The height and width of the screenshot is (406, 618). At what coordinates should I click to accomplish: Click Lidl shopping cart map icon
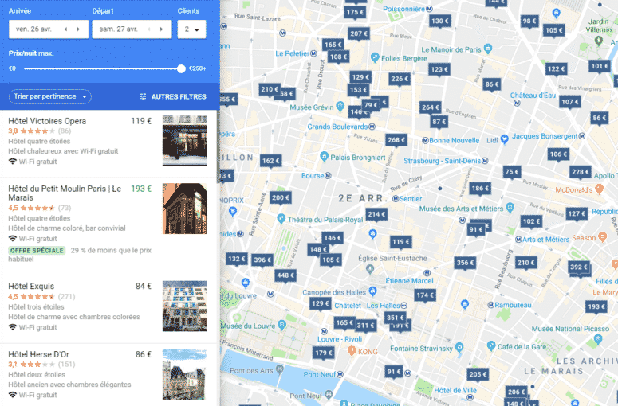point(504,139)
